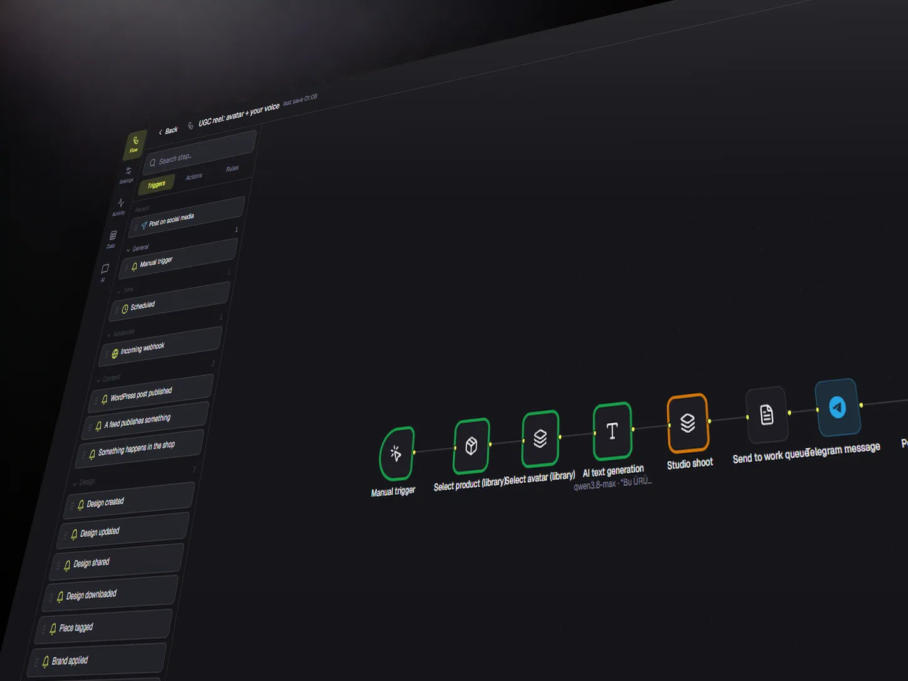Go back using the Back button
Viewport: 908px width, 681px height.
[168, 131]
